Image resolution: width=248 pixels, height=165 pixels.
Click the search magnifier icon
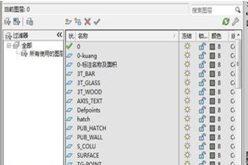tap(238, 10)
